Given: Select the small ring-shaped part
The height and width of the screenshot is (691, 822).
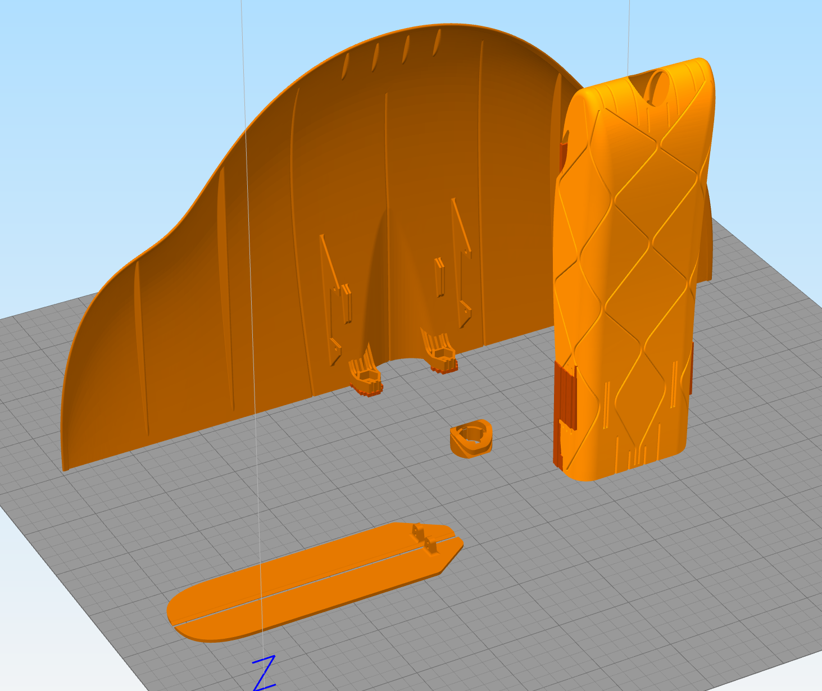Looking at the screenshot, I should pos(471,438).
